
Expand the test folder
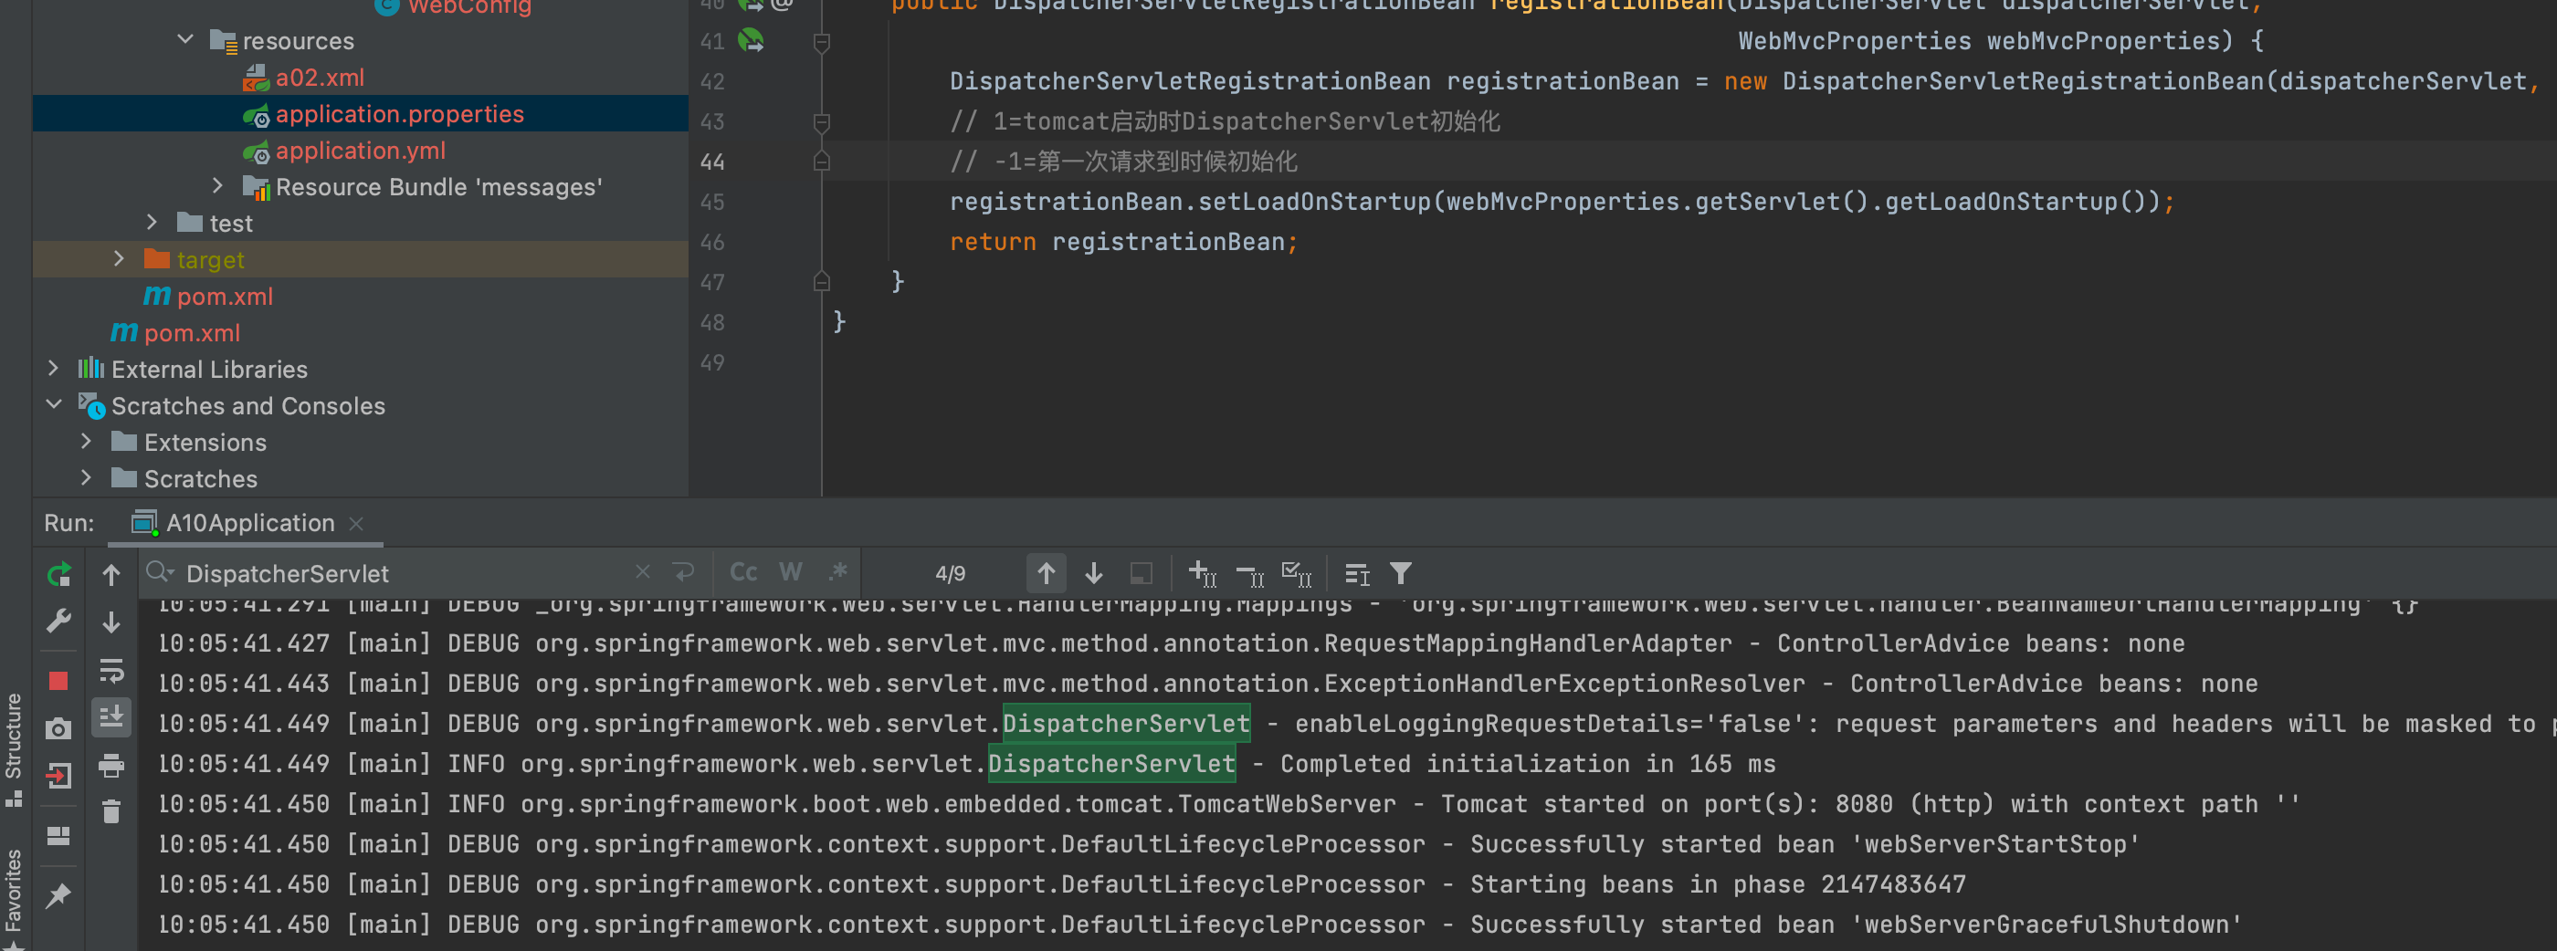point(151,223)
